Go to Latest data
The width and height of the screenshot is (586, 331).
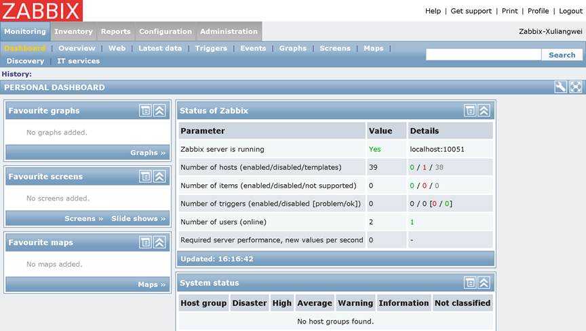point(160,48)
